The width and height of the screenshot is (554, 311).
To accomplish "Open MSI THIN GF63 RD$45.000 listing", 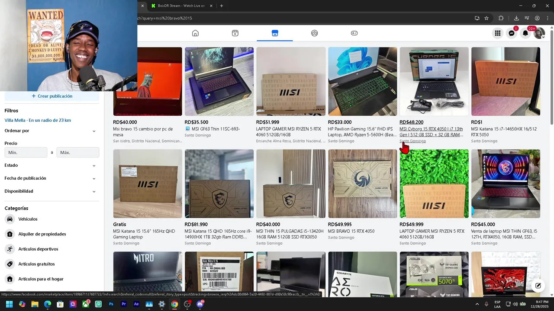I will [506, 197].
